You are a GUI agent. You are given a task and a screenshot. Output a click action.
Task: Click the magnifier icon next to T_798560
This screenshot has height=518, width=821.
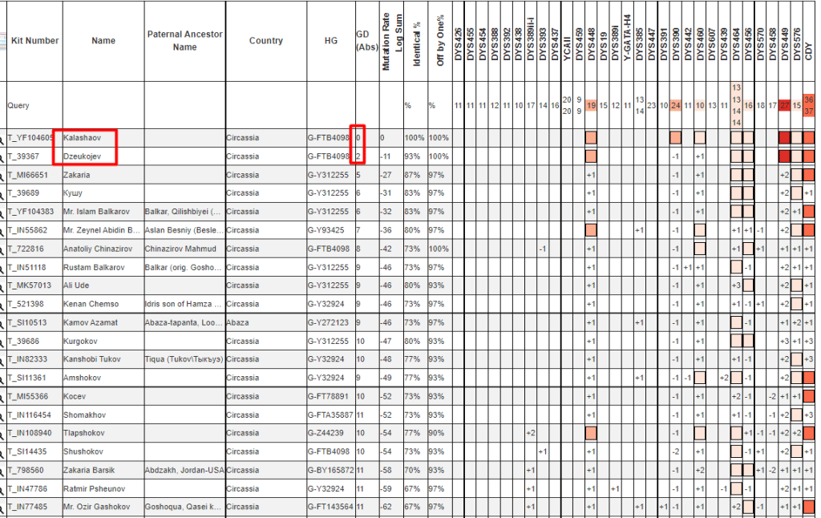pos(2,471)
